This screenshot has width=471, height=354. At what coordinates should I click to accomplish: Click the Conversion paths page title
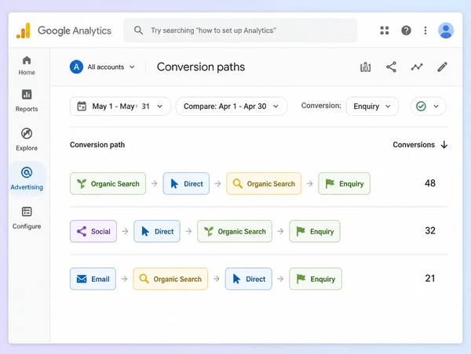tap(201, 67)
